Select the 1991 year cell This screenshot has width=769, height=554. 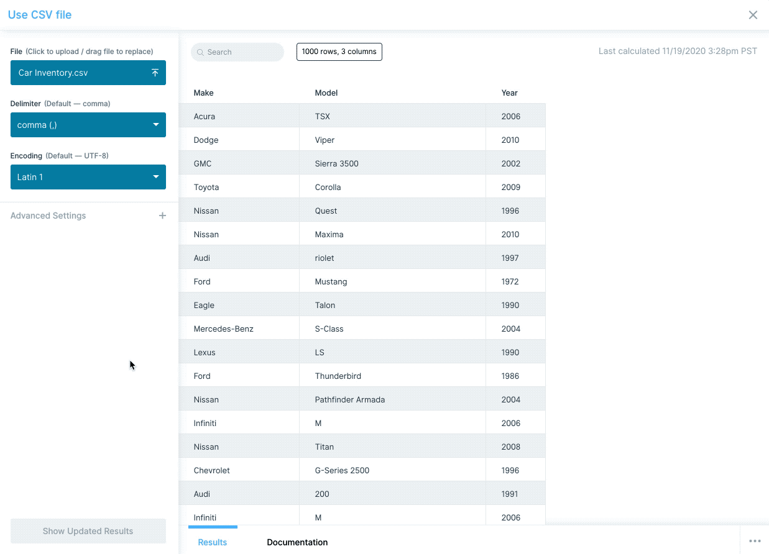pos(516,494)
